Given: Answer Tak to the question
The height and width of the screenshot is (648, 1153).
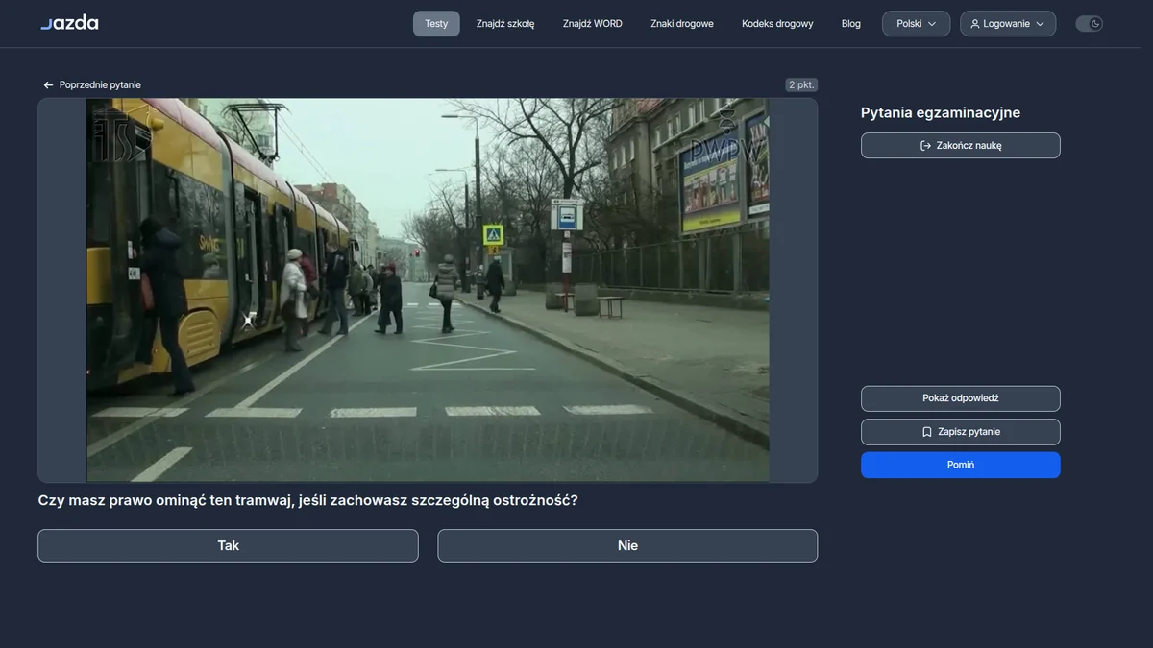Looking at the screenshot, I should coord(228,545).
